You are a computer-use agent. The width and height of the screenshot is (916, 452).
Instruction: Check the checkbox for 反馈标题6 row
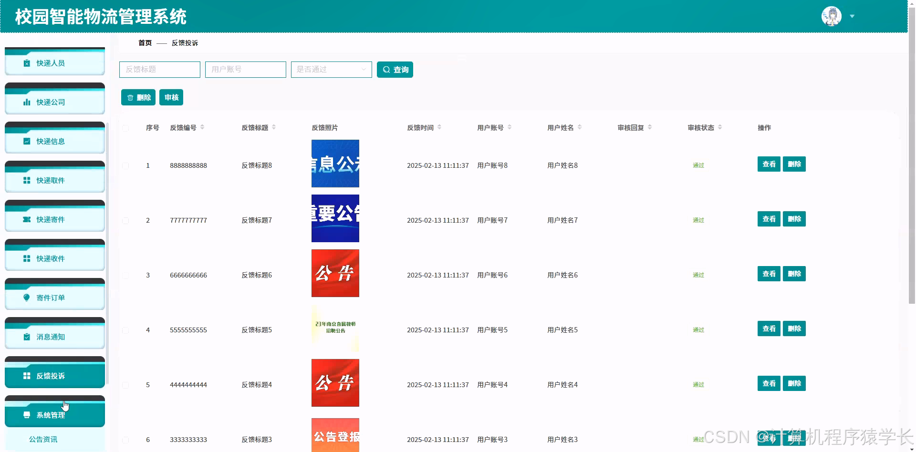125,275
